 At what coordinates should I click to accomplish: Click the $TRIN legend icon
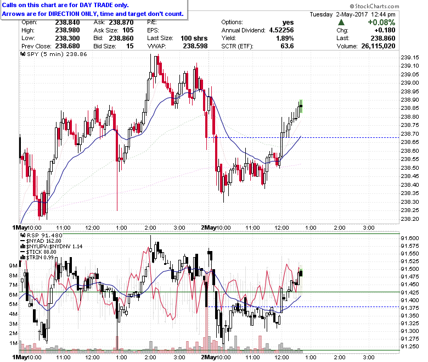[x=23, y=258]
